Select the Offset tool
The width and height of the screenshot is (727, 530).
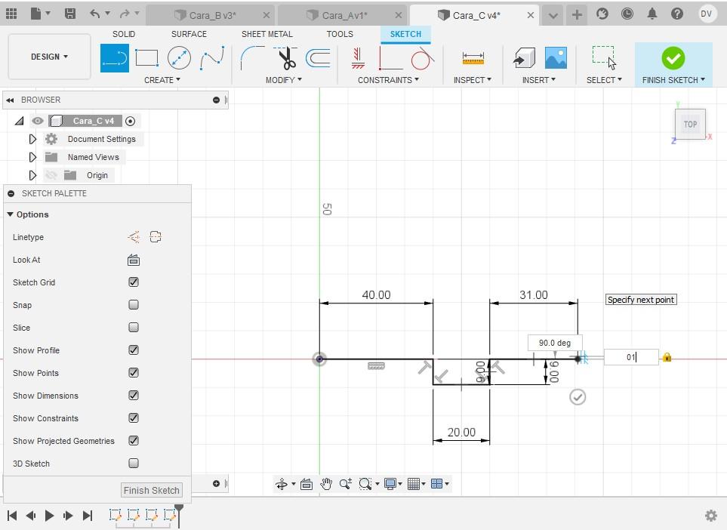[x=318, y=58]
